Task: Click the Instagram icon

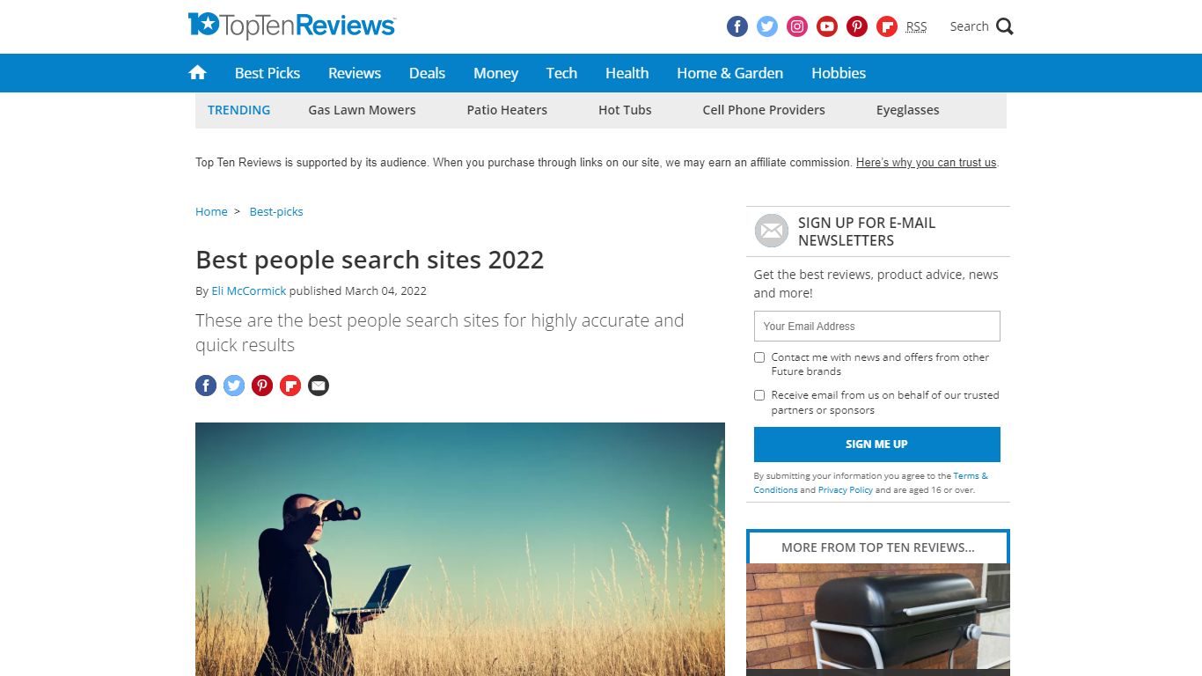Action: point(796,26)
